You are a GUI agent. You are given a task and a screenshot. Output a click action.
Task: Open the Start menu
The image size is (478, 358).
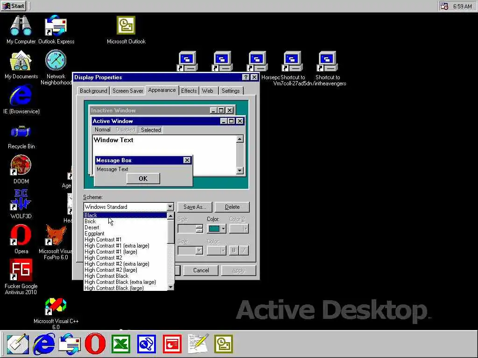click(14, 6)
